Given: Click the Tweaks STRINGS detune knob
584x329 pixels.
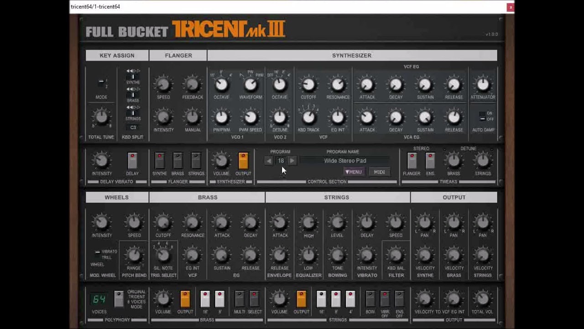Looking at the screenshot, I should point(482,160).
